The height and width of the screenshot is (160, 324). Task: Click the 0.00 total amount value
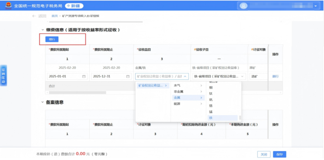coord(81,154)
